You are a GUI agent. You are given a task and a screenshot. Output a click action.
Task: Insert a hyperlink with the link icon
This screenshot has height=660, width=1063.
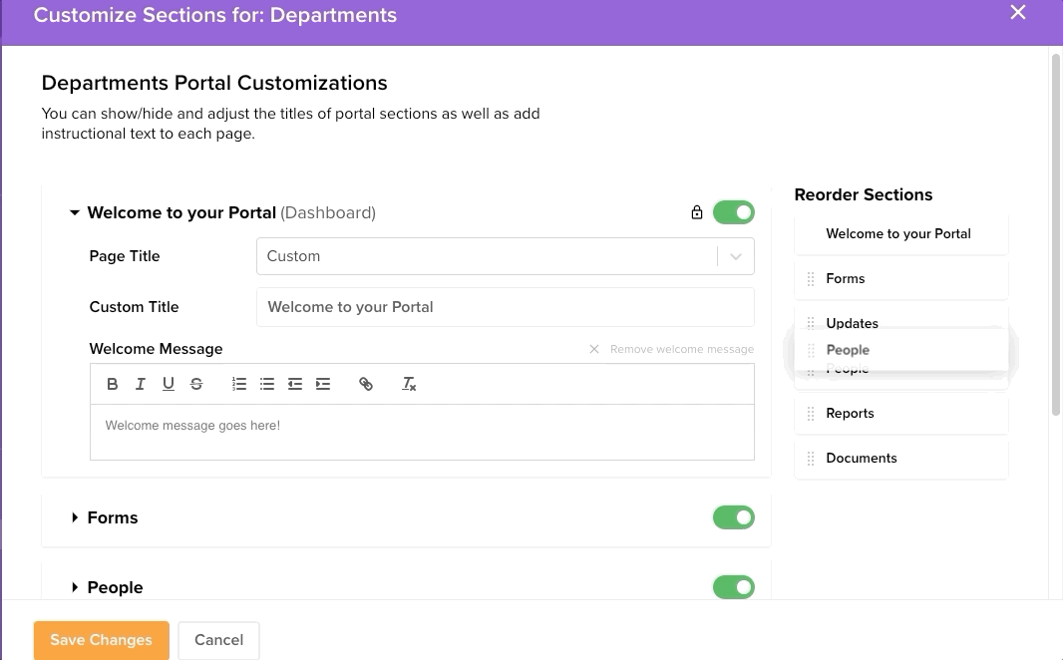pyautogui.click(x=366, y=384)
